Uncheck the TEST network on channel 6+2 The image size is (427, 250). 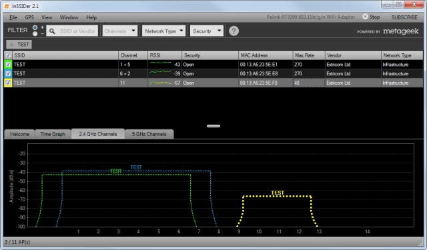pos(8,74)
